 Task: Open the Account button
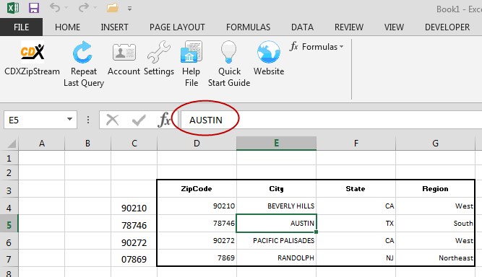tap(124, 59)
